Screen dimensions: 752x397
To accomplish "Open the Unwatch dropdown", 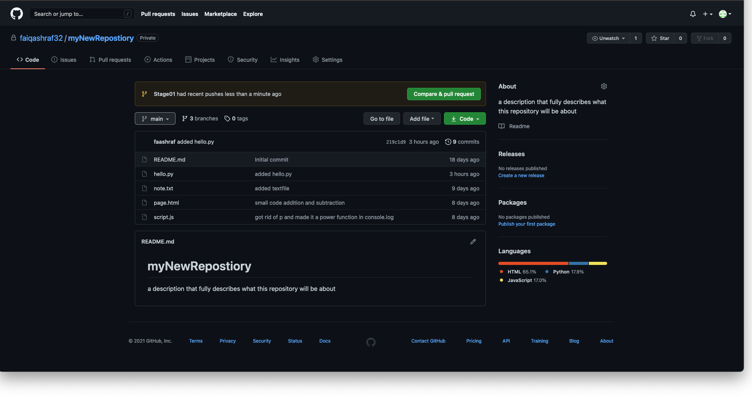I will (608, 38).
